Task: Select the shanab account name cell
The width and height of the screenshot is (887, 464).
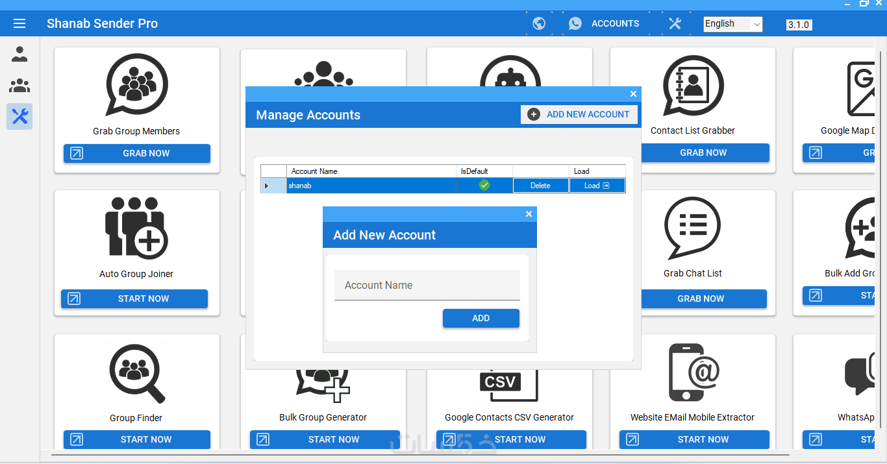Action: click(x=371, y=186)
